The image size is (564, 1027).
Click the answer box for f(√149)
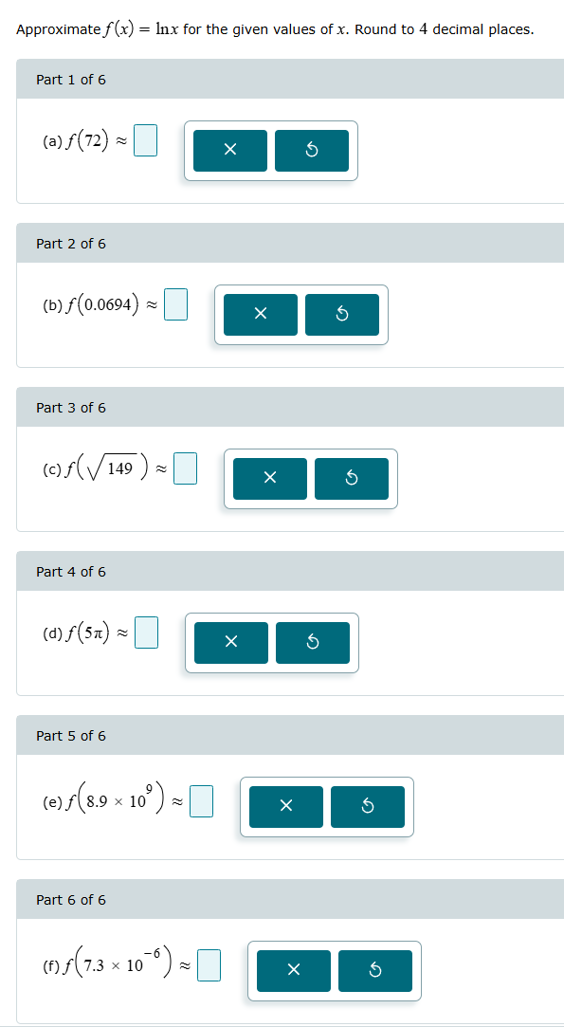pos(186,468)
